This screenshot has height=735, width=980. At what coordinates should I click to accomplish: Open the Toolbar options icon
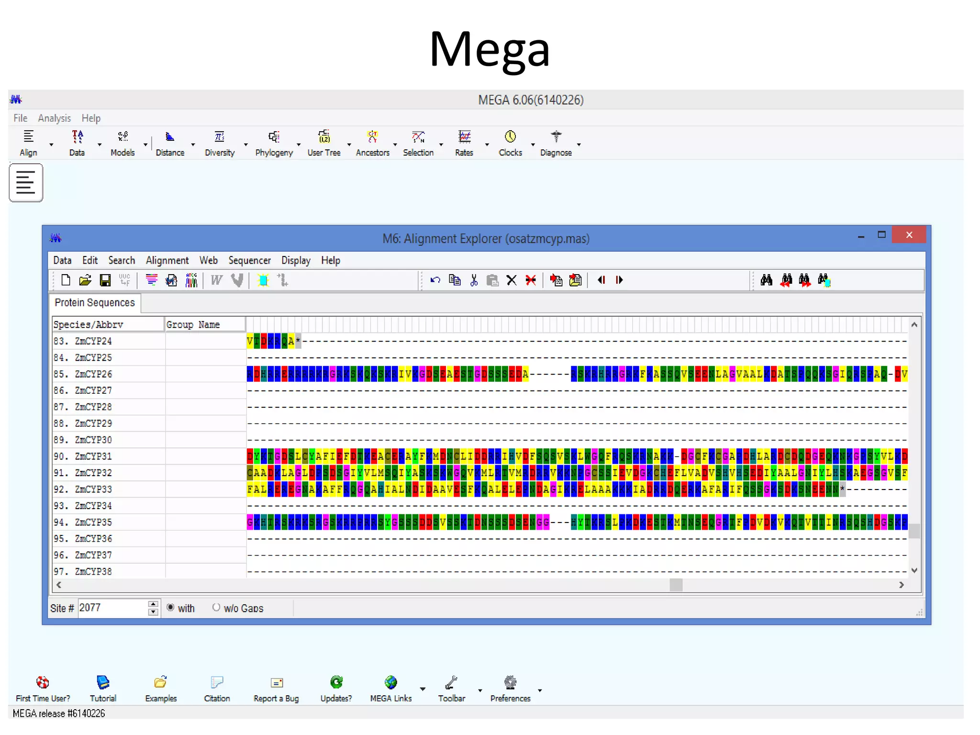[x=451, y=689]
